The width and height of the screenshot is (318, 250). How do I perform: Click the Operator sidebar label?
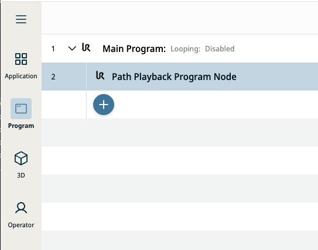coord(21,225)
